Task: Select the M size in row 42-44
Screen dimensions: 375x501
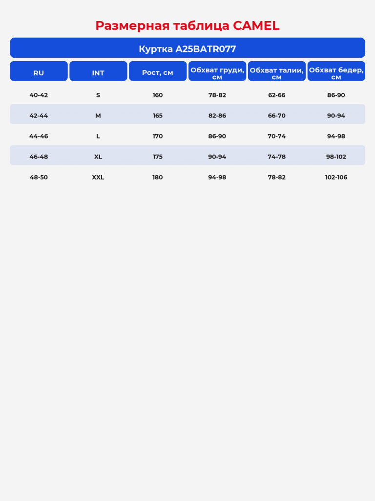Action: pos(98,115)
